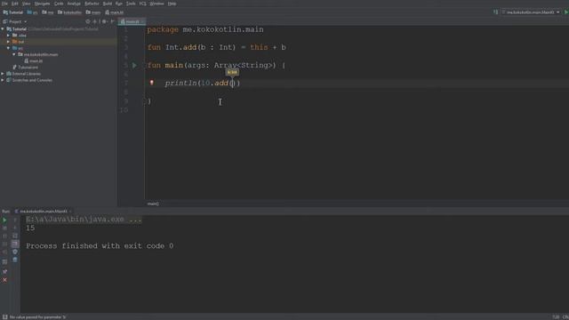
Task: Open the run configuration dropdown me.kokokotlin.main.MainKt
Action: coord(531,12)
